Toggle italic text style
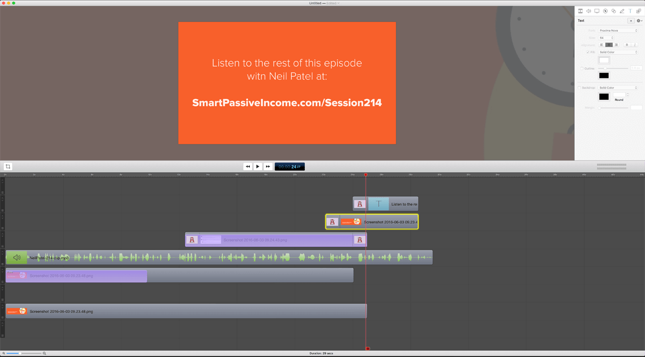The image size is (645, 357). point(634,45)
